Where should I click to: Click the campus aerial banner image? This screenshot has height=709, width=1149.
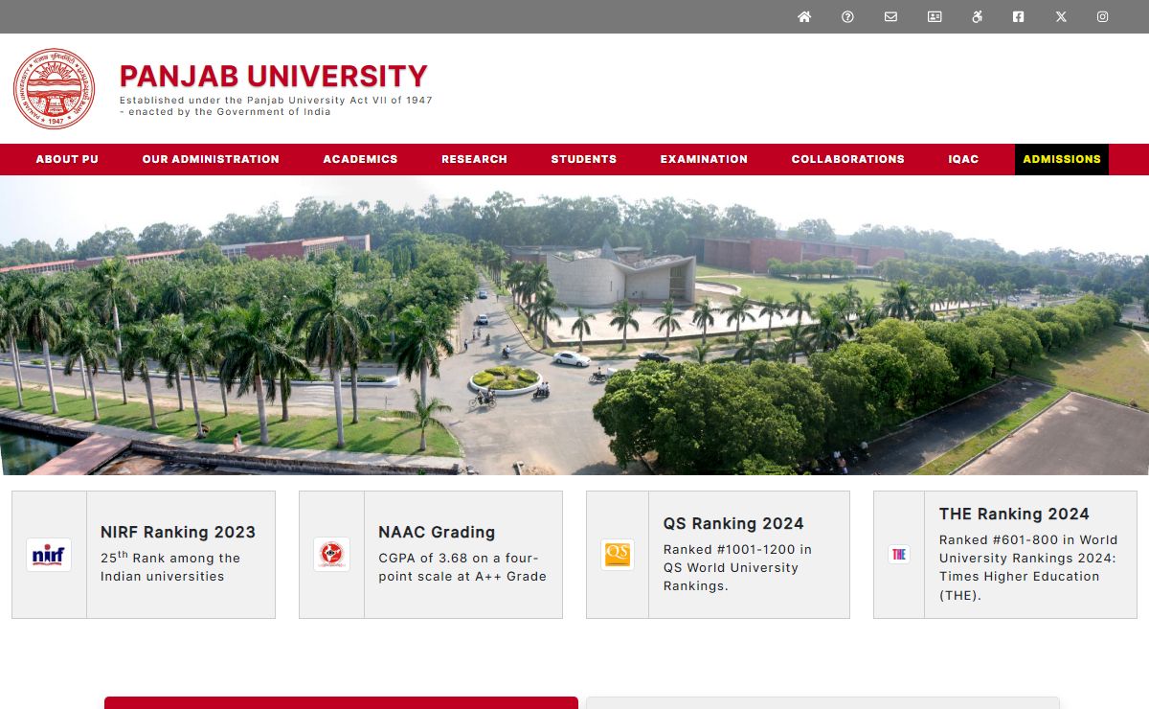[574, 325]
